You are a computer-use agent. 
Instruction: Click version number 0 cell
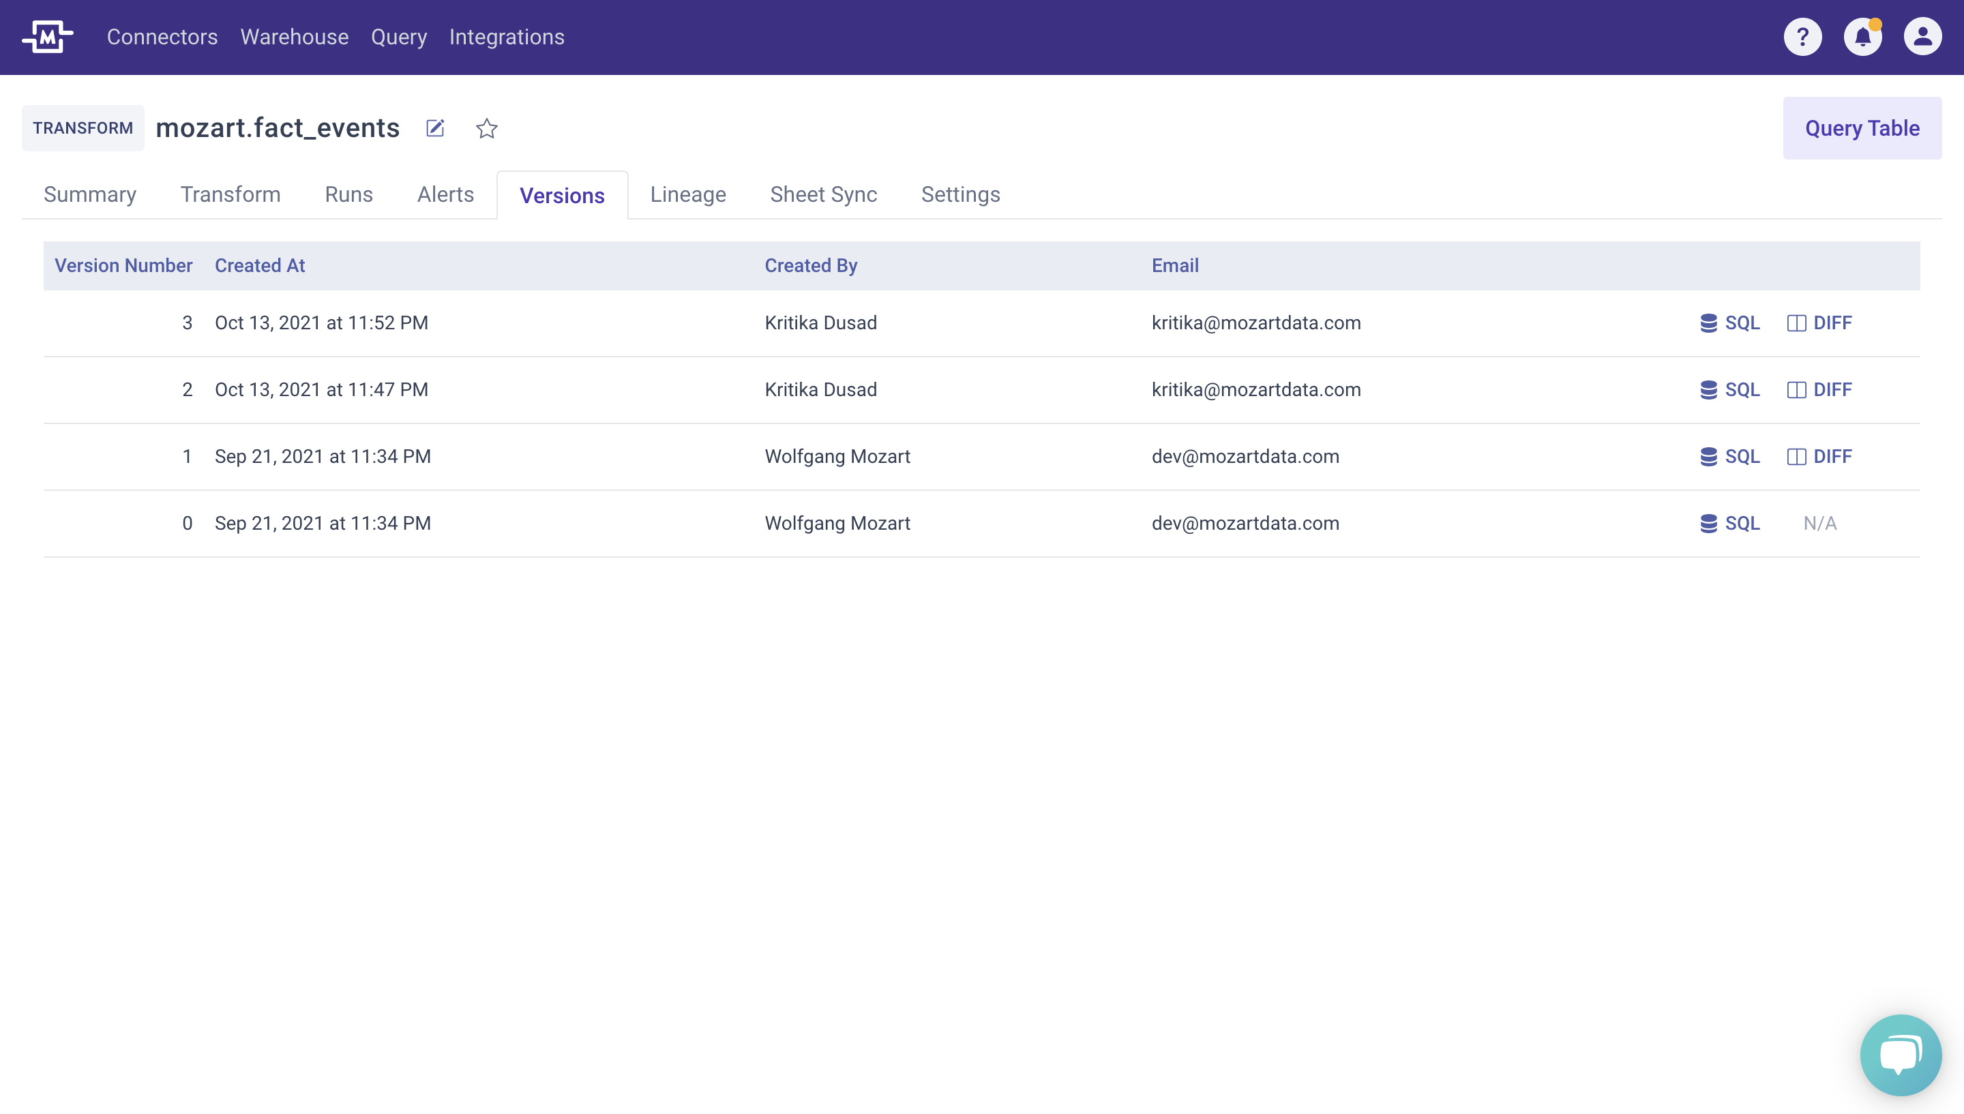click(188, 524)
